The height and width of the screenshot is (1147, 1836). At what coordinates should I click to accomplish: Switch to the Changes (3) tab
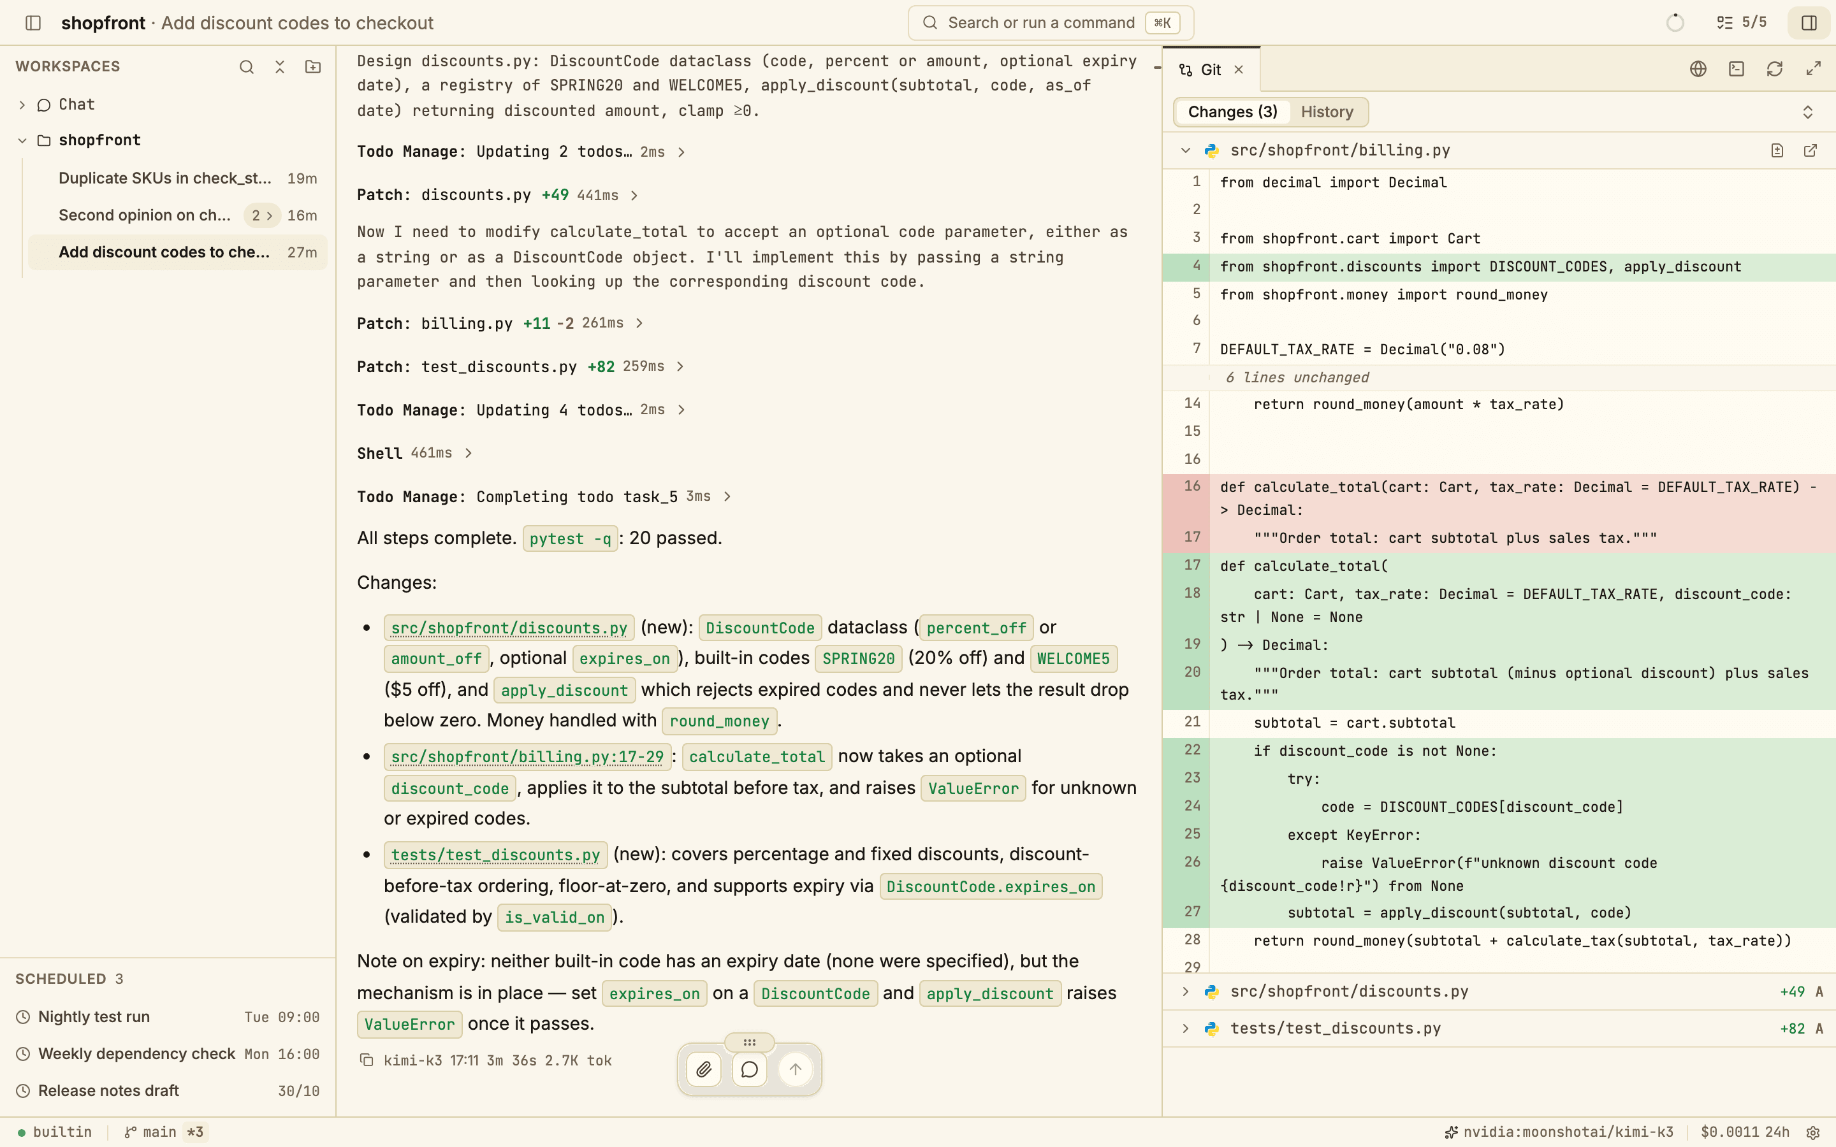(x=1233, y=112)
